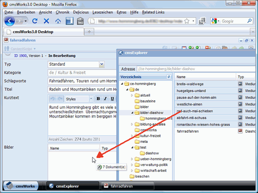Toggle underline in the Kurztext editor
Screen dimensions: 258x193
click(112, 99)
